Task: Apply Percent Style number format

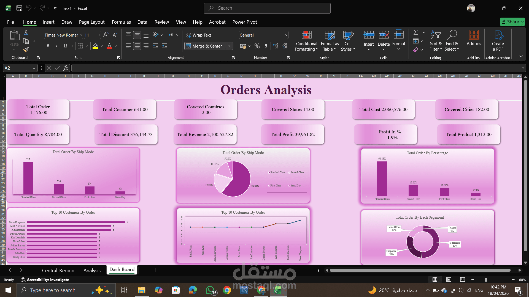Action: click(x=257, y=46)
